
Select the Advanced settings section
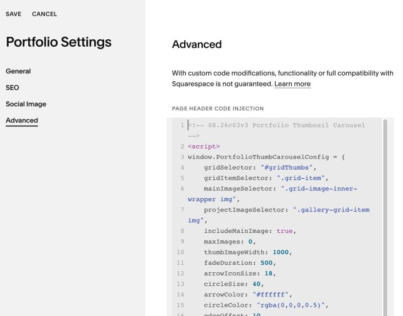pyautogui.click(x=22, y=121)
